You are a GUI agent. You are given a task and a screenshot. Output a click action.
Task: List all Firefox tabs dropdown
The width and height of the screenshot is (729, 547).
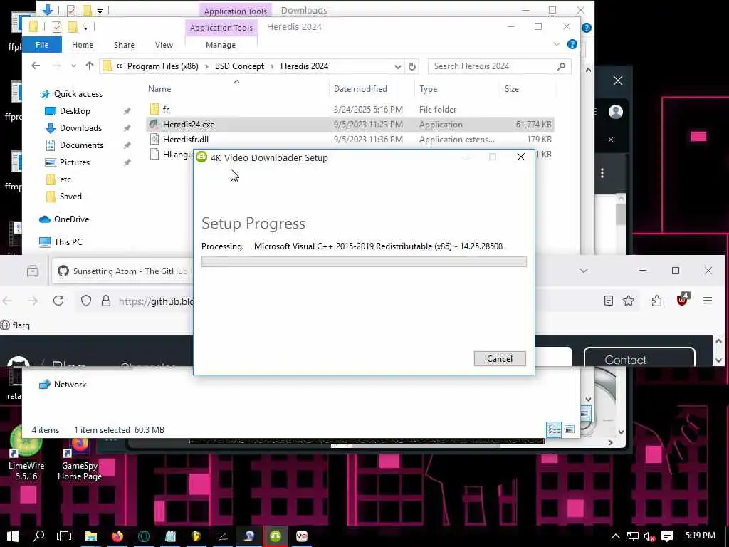(584, 270)
